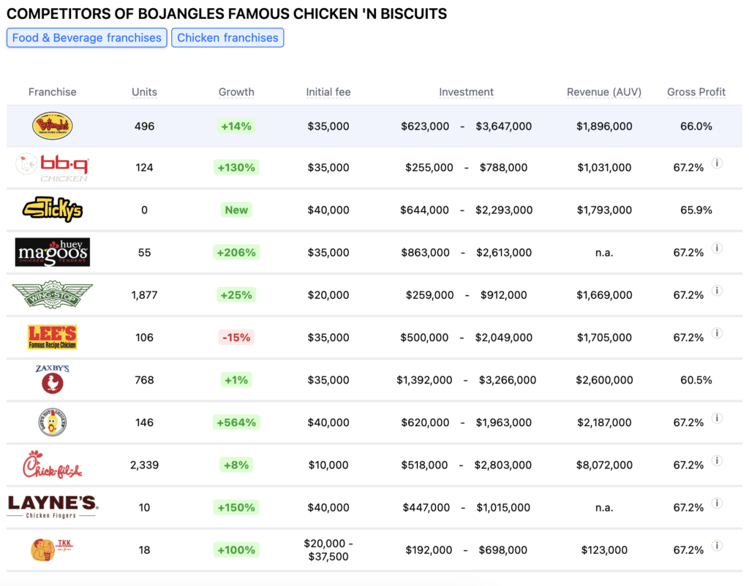The width and height of the screenshot is (749, 586).
Task: Select the $123,000 revenue value
Action: tap(604, 549)
